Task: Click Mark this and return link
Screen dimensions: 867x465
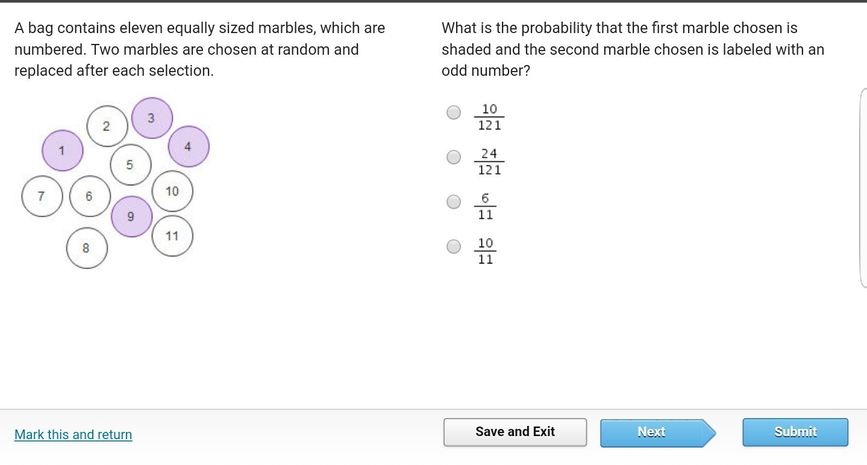Action: pyautogui.click(x=73, y=434)
